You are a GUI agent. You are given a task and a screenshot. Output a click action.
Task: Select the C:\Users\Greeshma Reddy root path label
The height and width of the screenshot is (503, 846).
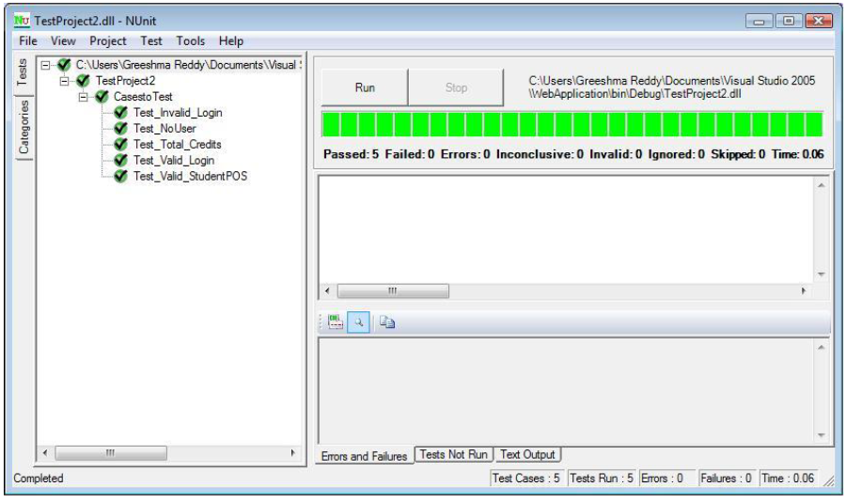click(x=188, y=65)
